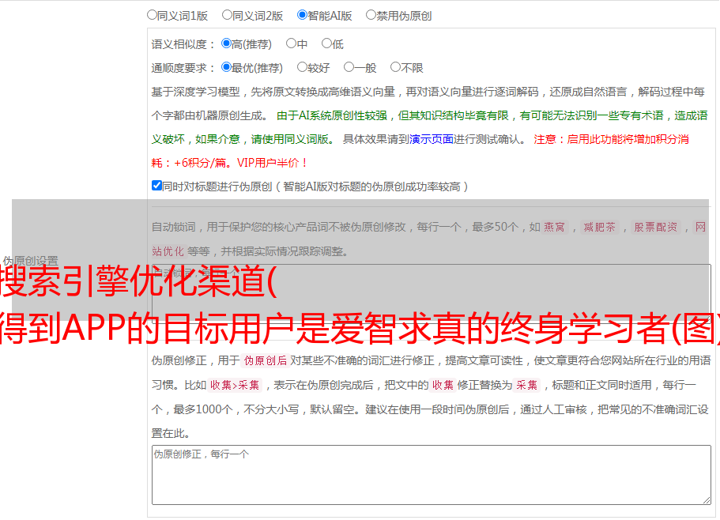Screen dimensions: 720x520
Task: Select the 禁用伪原创 radio option
Action: pos(371,15)
